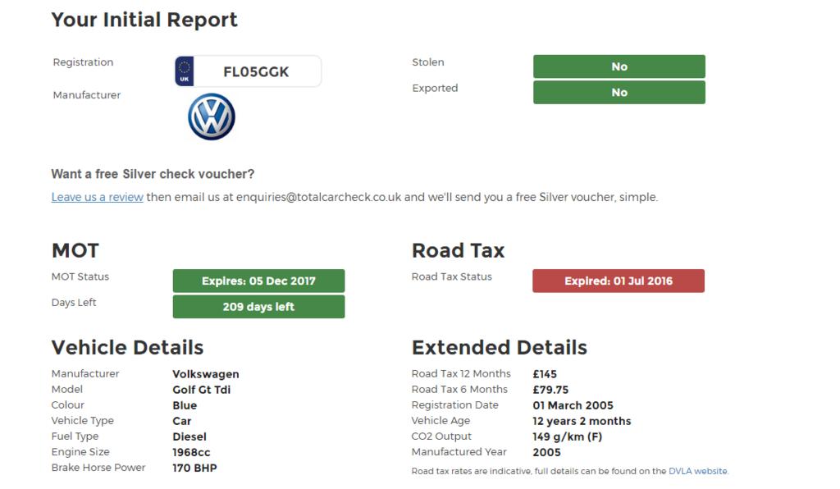The image size is (840, 489).
Task: Select the 'MOT' section heading
Action: [x=75, y=250]
